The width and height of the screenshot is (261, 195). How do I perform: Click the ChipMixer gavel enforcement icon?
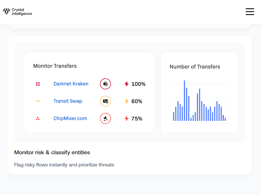(x=105, y=118)
